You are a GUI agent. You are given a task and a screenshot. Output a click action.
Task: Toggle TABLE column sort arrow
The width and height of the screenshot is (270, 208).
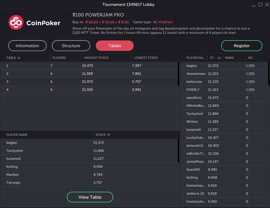point(19,58)
